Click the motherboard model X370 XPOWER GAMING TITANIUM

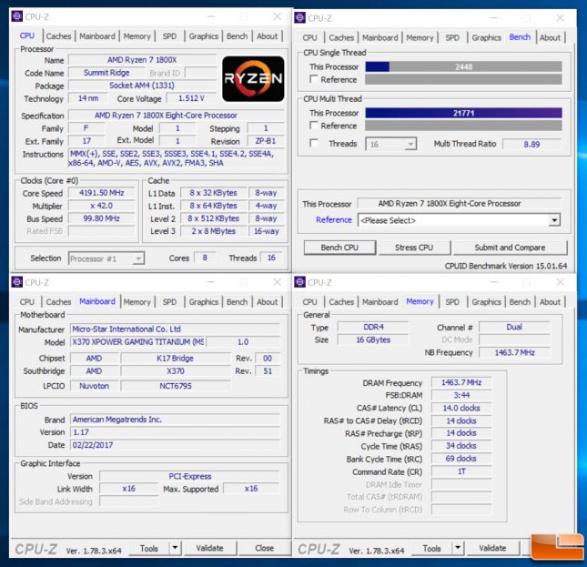point(137,341)
